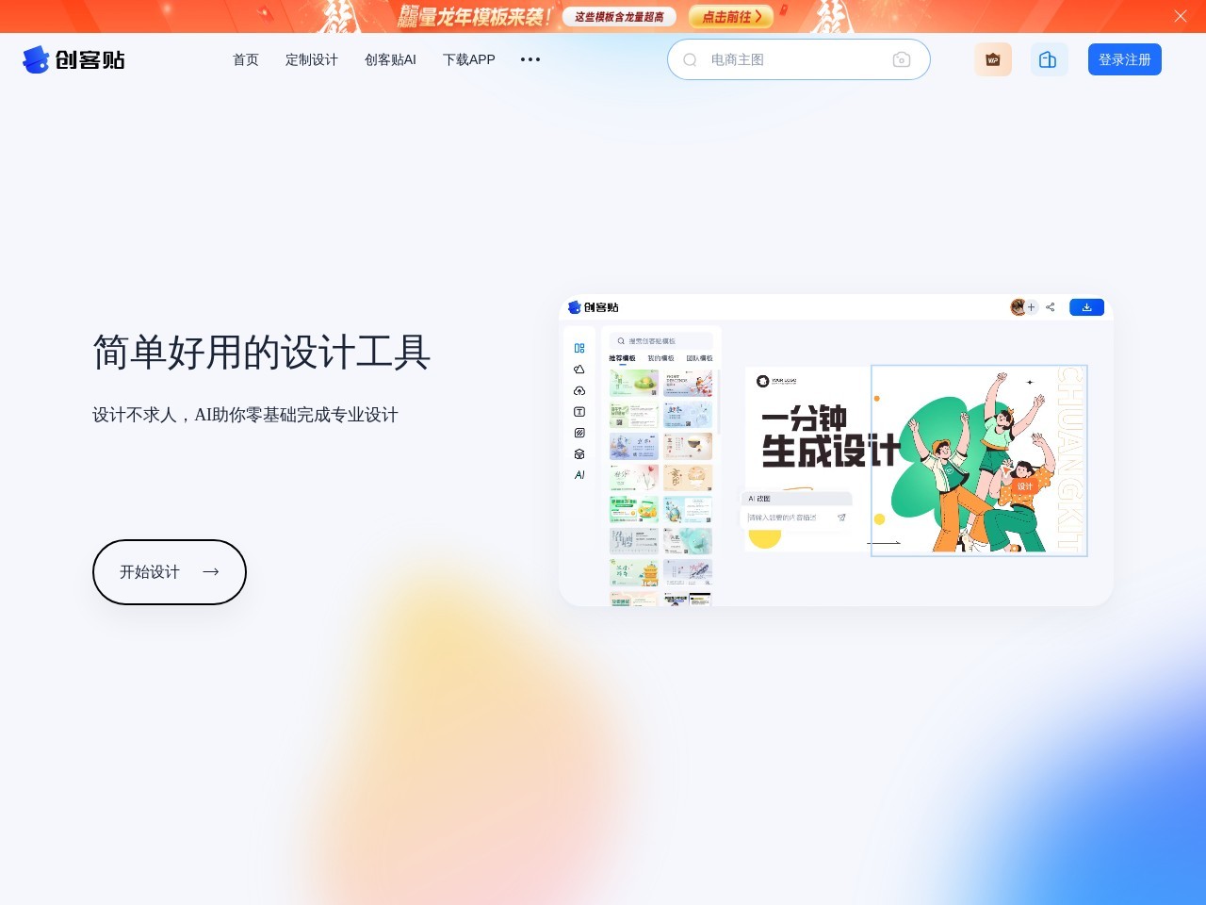Switch to the 团队模板 tab
The width and height of the screenshot is (1206, 905).
pyautogui.click(x=701, y=357)
